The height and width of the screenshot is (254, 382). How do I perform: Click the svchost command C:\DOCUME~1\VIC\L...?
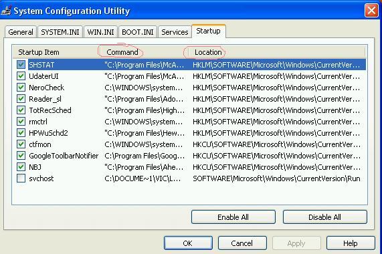(142, 178)
